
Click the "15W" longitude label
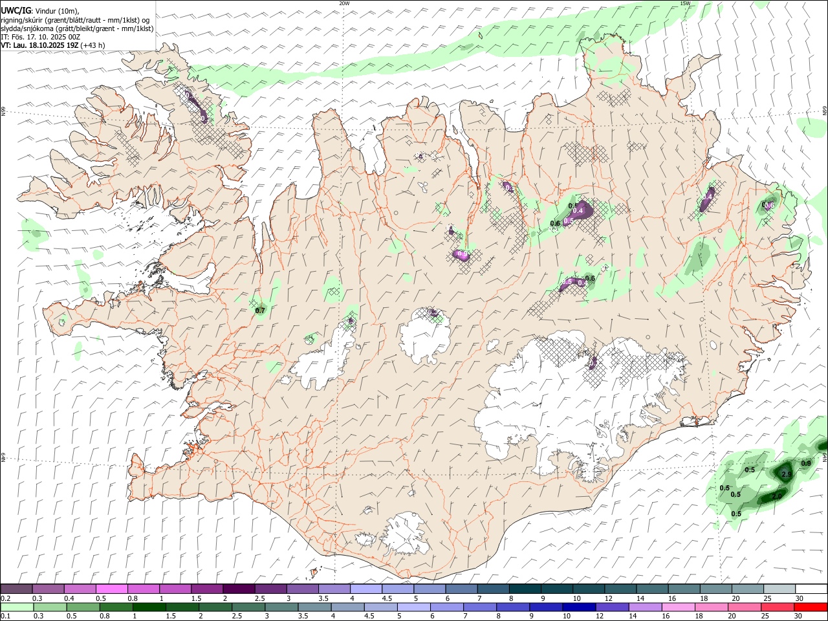[x=685, y=3]
